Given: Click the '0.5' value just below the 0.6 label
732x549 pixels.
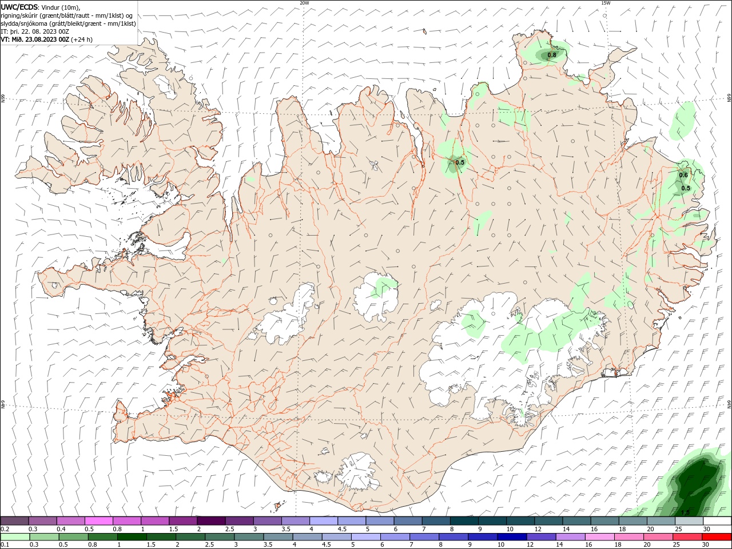Looking at the screenshot, I should [686, 188].
